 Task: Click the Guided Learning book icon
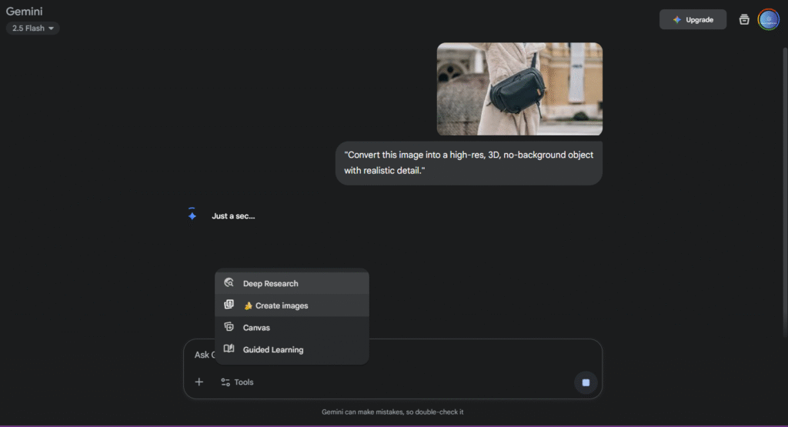point(229,349)
